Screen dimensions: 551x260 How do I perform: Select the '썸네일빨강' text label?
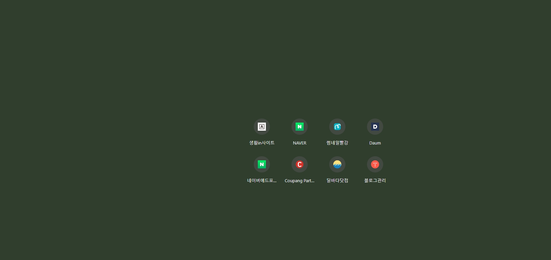point(337,143)
